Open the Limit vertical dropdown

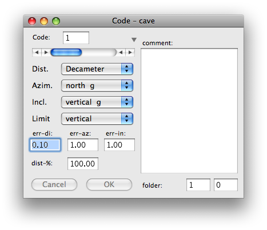97,118
